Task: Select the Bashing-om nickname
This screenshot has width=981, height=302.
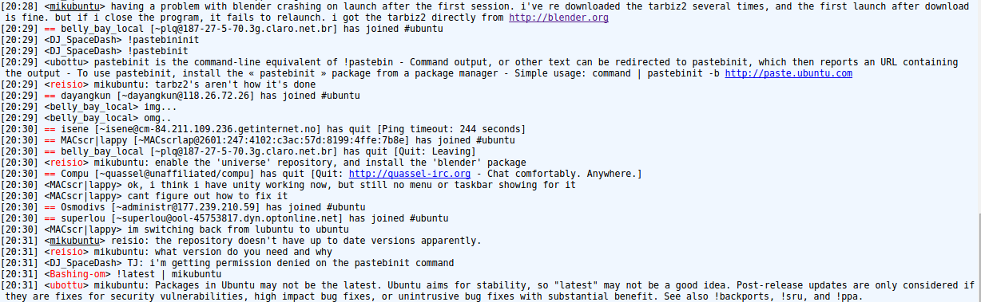Action: click(x=80, y=274)
